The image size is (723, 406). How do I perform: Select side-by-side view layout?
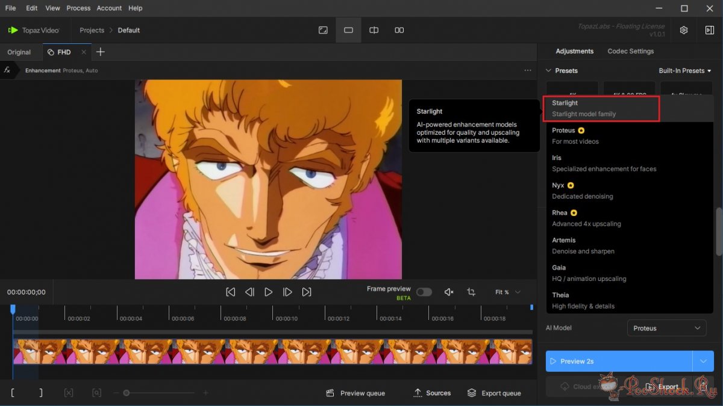pyautogui.click(x=399, y=30)
